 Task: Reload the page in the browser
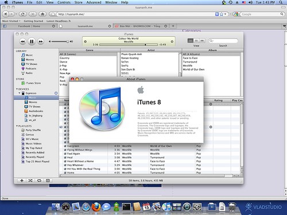[23, 14]
